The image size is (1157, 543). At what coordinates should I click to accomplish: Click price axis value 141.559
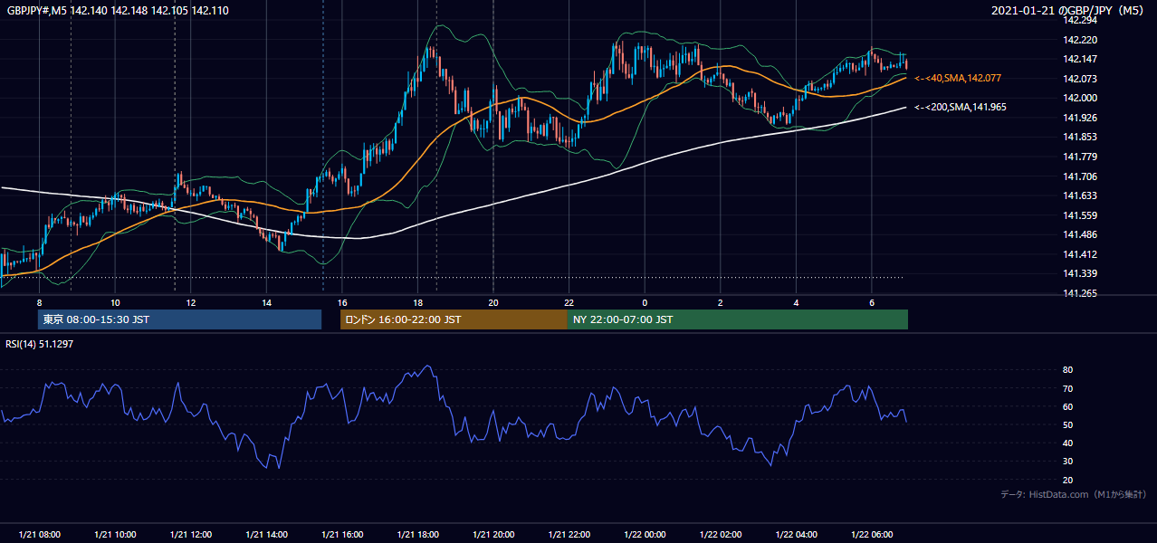pos(1080,215)
